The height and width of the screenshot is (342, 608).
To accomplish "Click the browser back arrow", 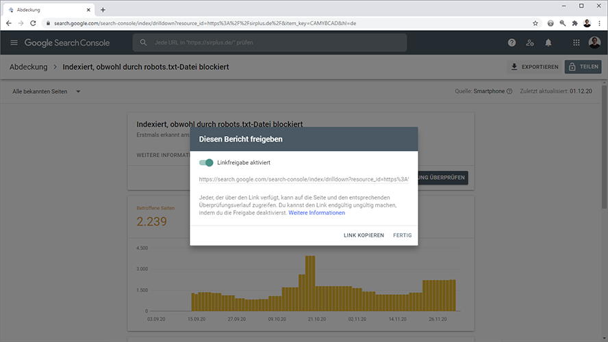I will coord(8,23).
